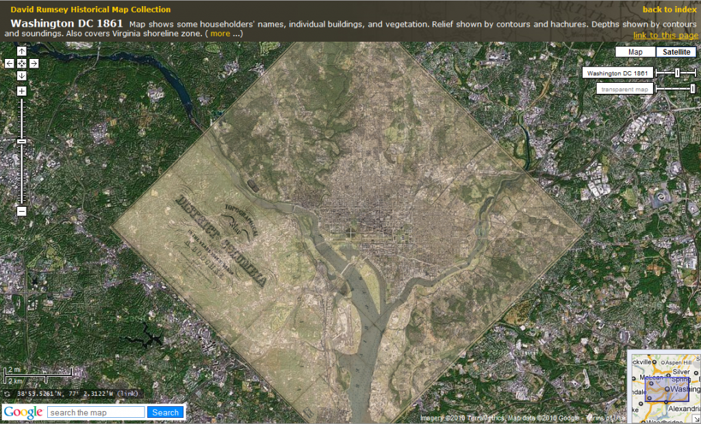This screenshot has height=424, width=701.
Task: Click the zoom level slider handle
Action: [x=21, y=141]
